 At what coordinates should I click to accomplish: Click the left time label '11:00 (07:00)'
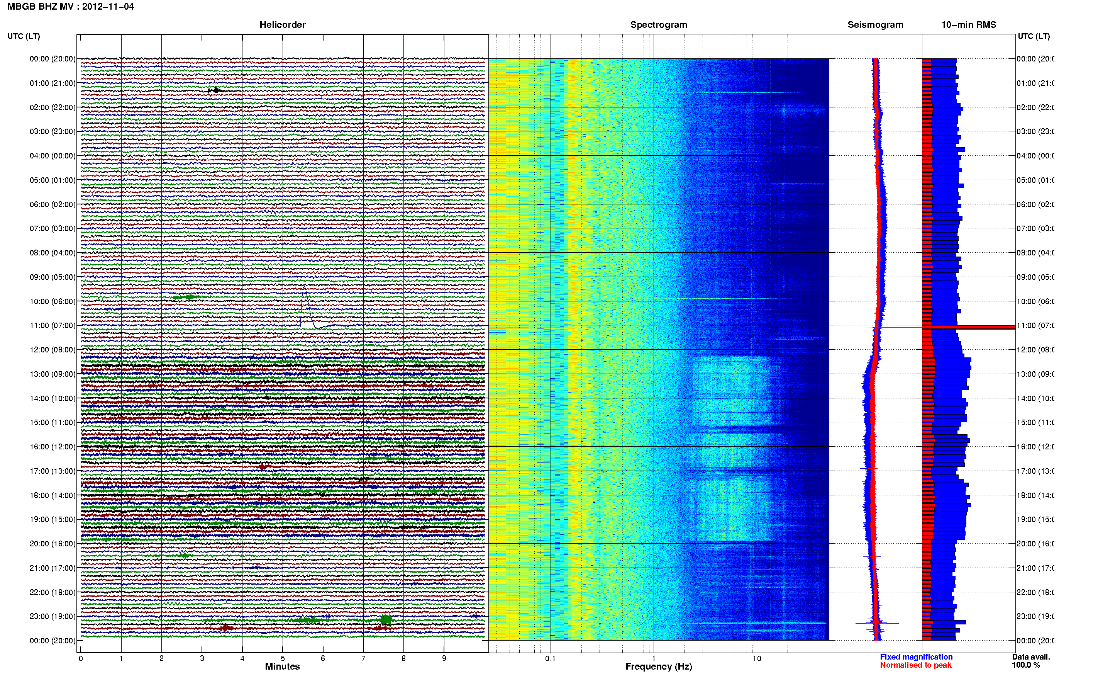[x=53, y=325]
